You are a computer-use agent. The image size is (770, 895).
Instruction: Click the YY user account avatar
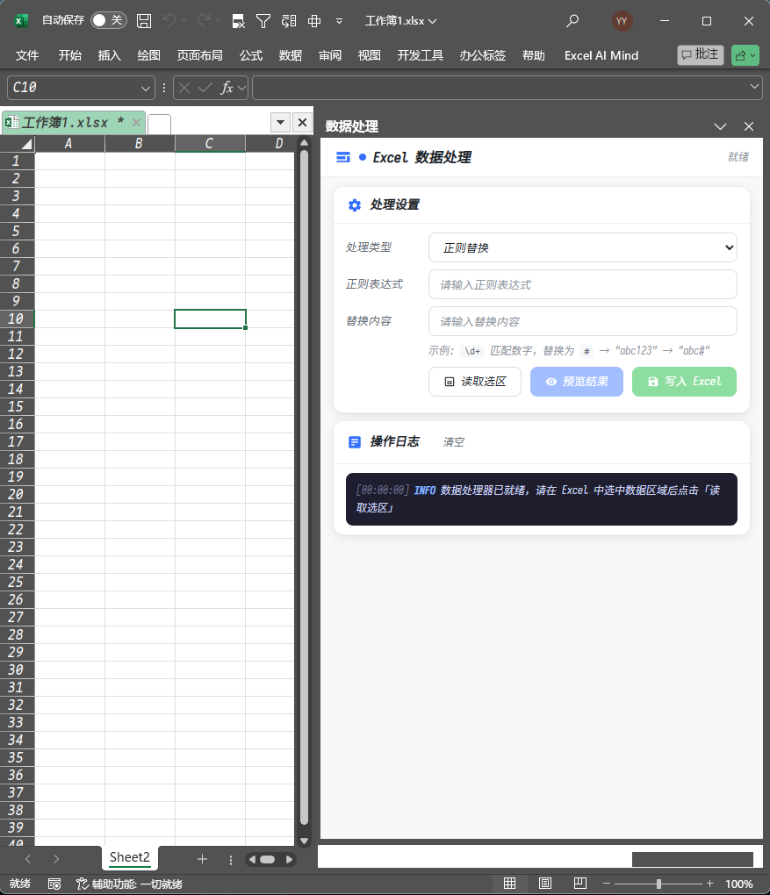pyautogui.click(x=622, y=21)
